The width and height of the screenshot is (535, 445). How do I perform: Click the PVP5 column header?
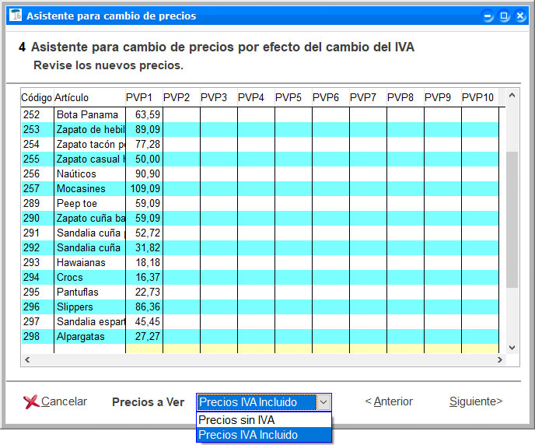(x=293, y=97)
